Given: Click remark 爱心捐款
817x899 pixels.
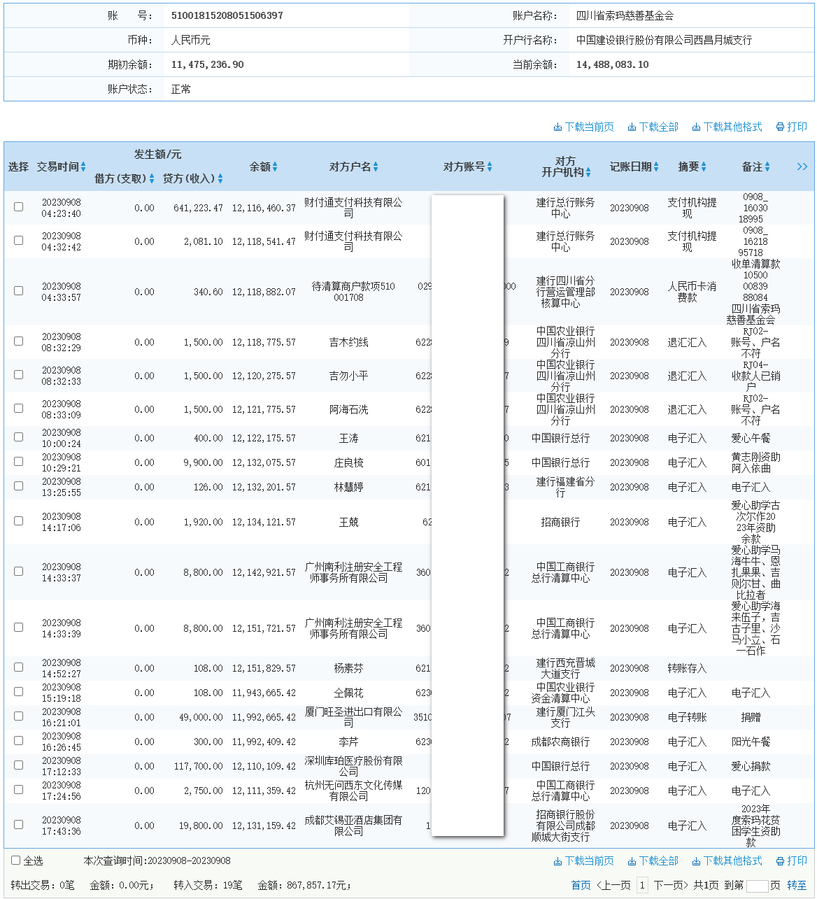Looking at the screenshot, I should (751, 766).
